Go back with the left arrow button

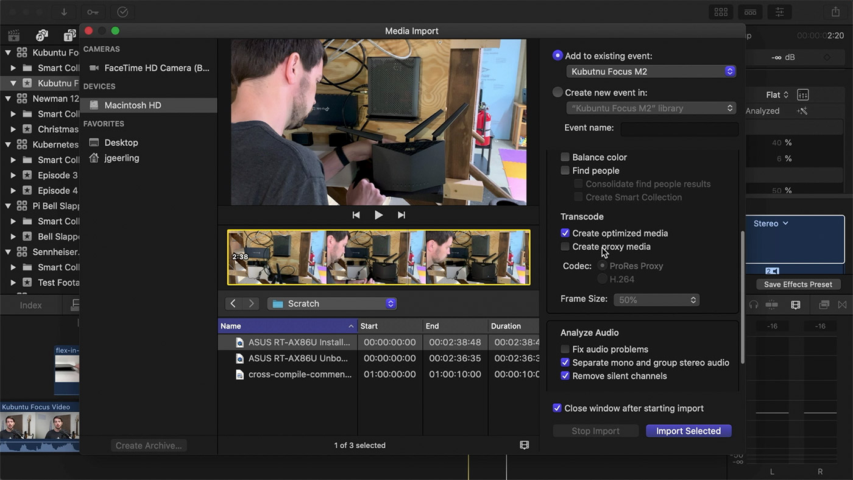[x=233, y=303]
